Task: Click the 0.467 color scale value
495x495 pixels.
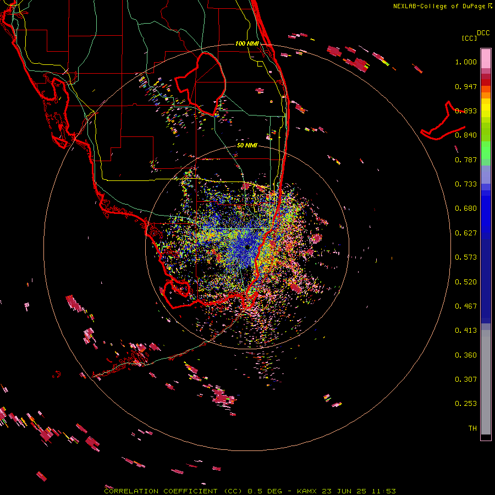Action: 466,306
